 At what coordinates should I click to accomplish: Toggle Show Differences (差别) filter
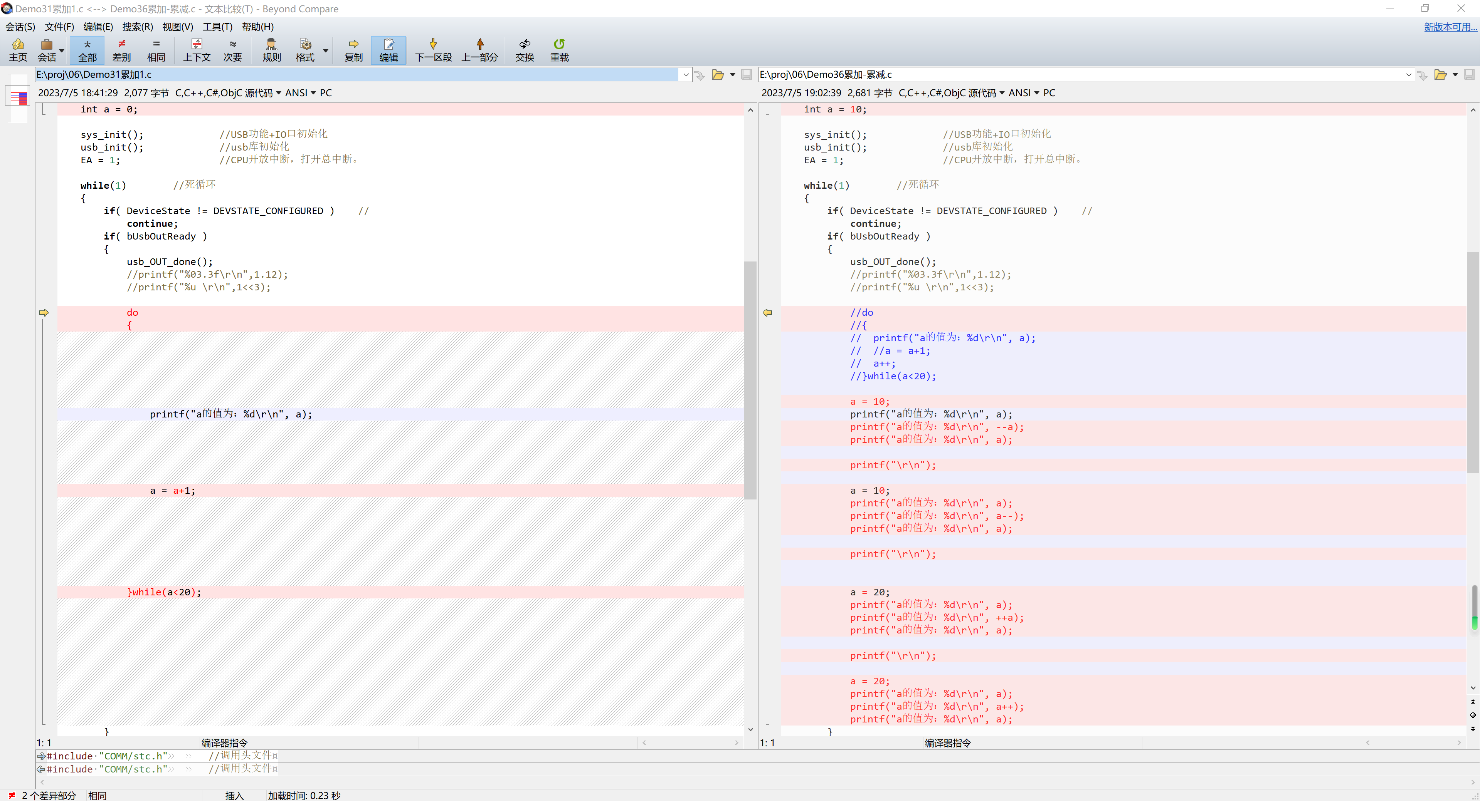121,50
